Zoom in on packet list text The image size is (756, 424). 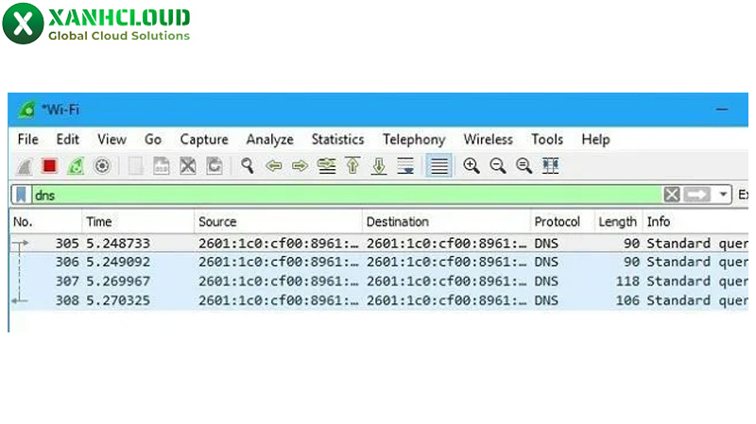[x=472, y=166]
